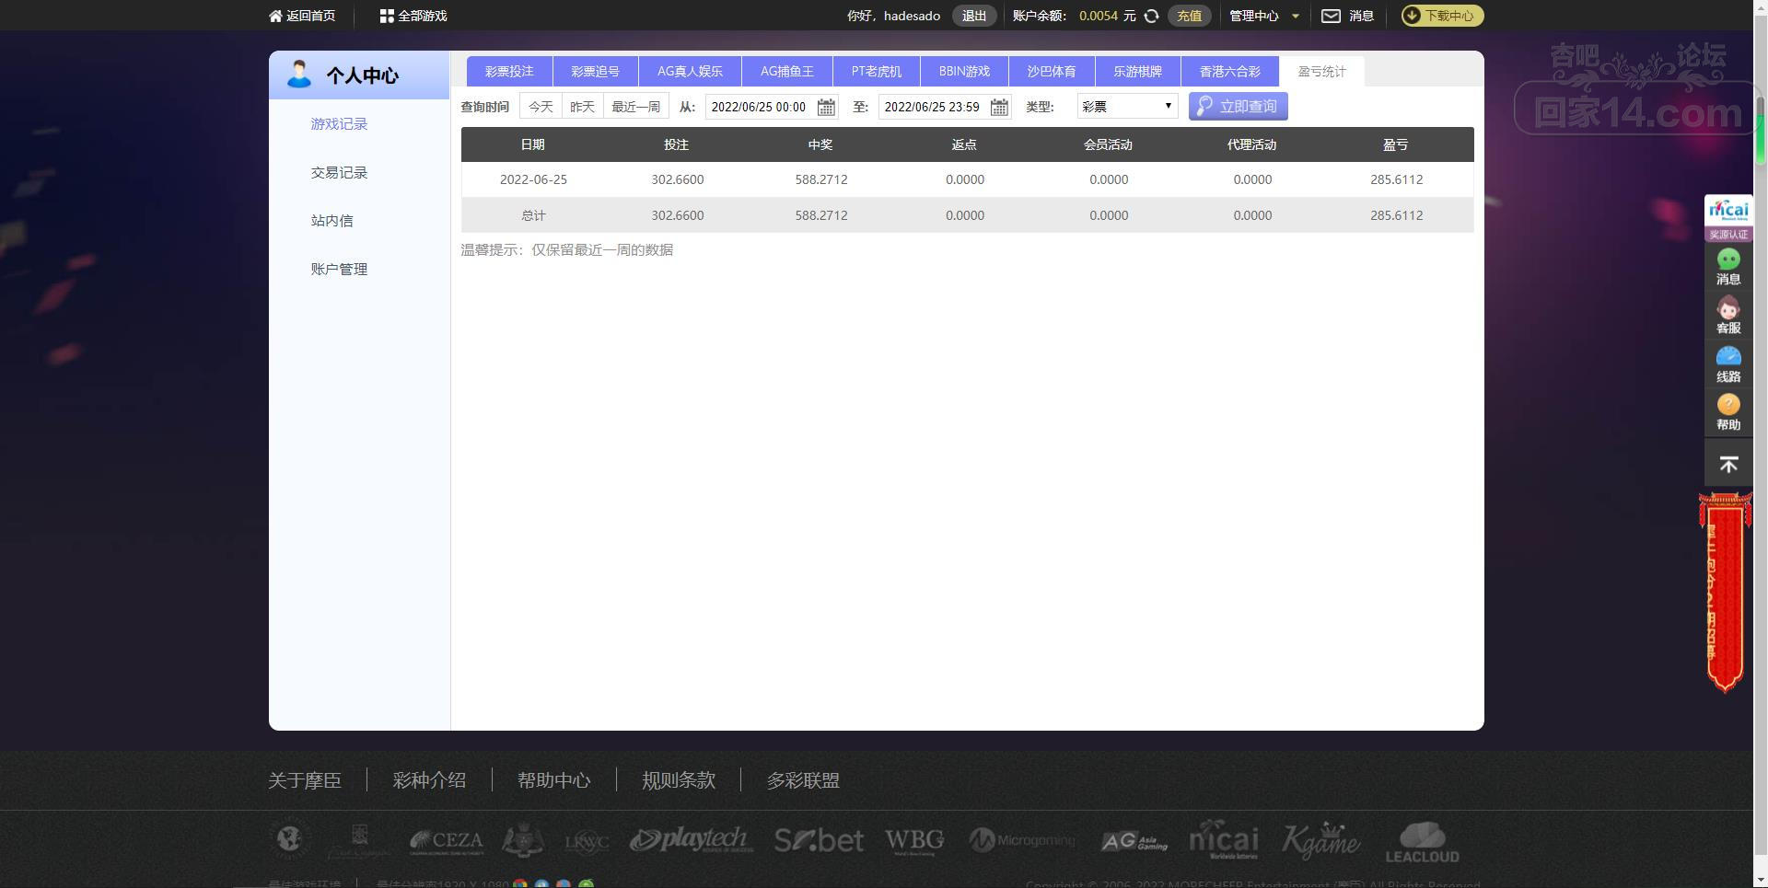Click the 充值 recharge button

(x=1189, y=16)
